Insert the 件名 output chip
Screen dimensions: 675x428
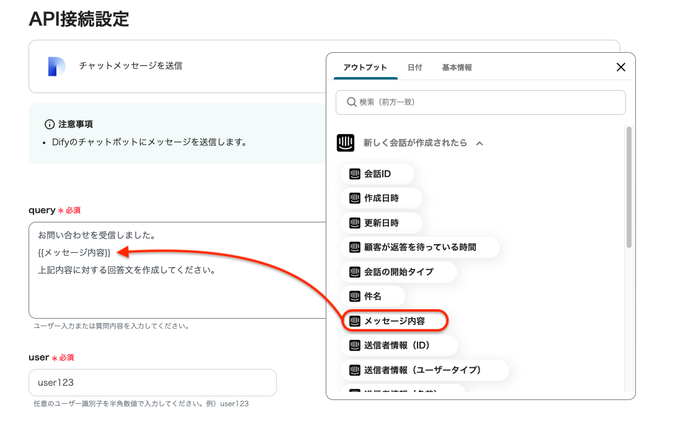tap(372, 296)
